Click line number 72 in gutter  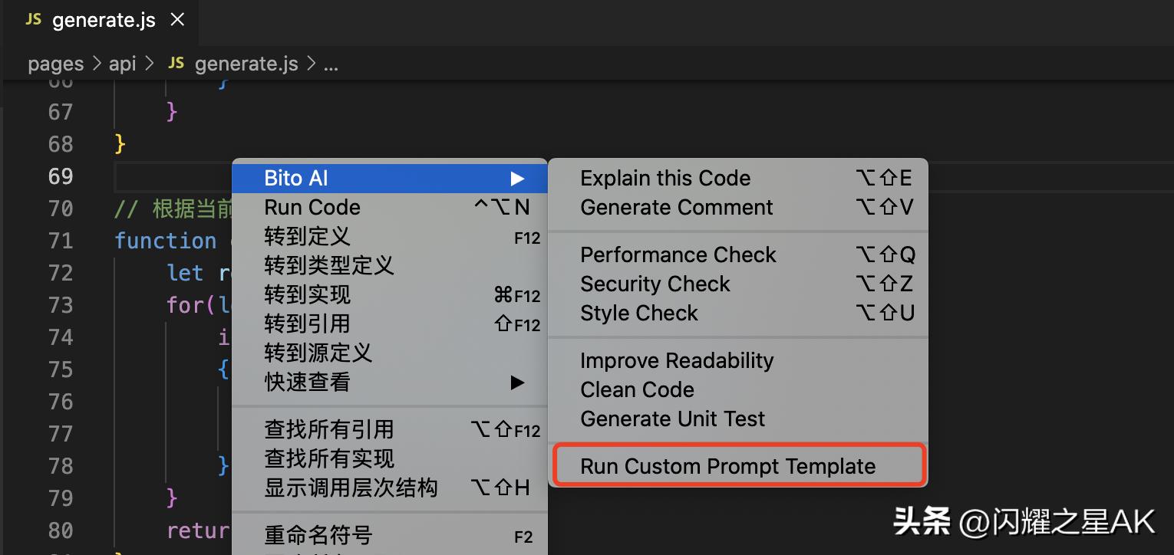pyautogui.click(x=61, y=273)
